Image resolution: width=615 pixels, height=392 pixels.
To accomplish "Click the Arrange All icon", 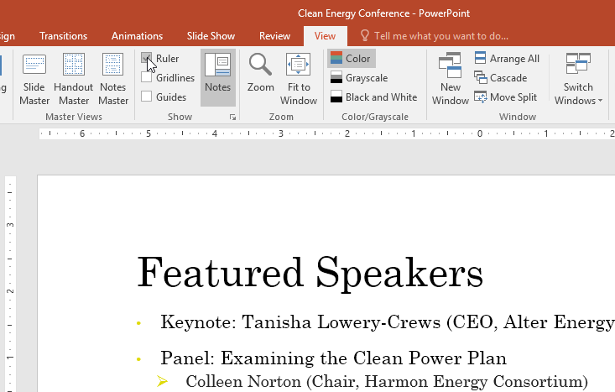I will [x=481, y=59].
